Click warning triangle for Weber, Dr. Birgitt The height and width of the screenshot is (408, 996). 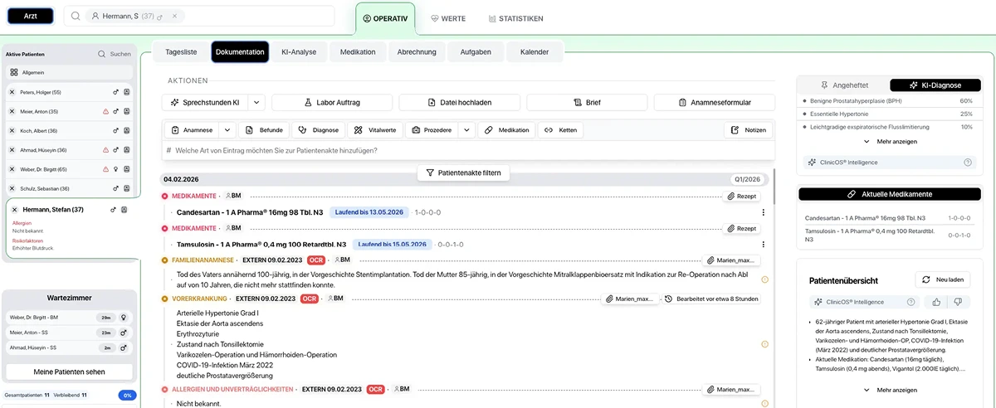105,169
